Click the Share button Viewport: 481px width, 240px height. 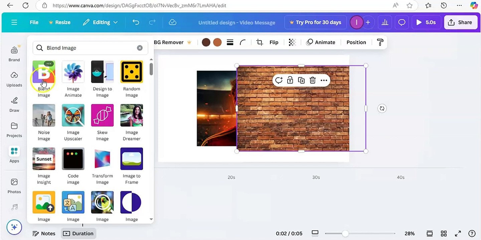coord(460,22)
